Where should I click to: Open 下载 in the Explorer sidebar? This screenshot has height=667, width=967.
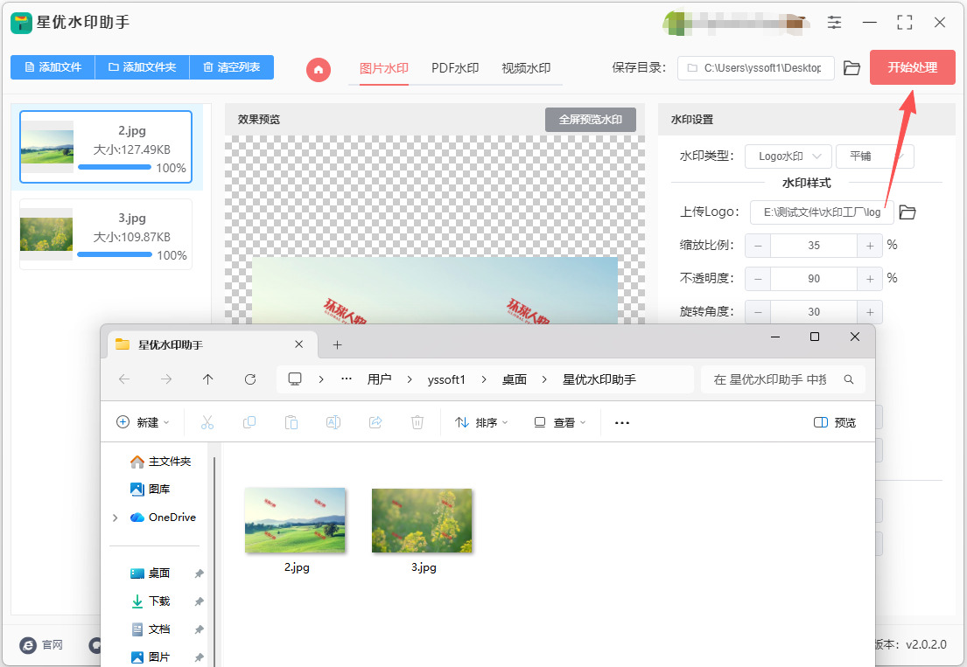(151, 601)
